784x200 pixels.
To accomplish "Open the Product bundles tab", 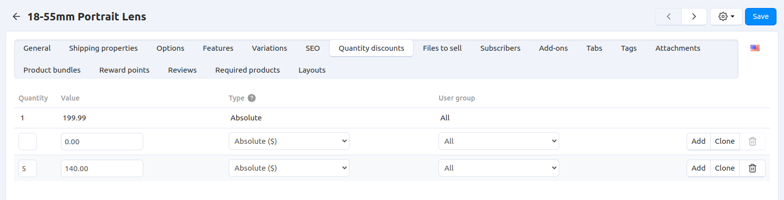I will click(52, 70).
